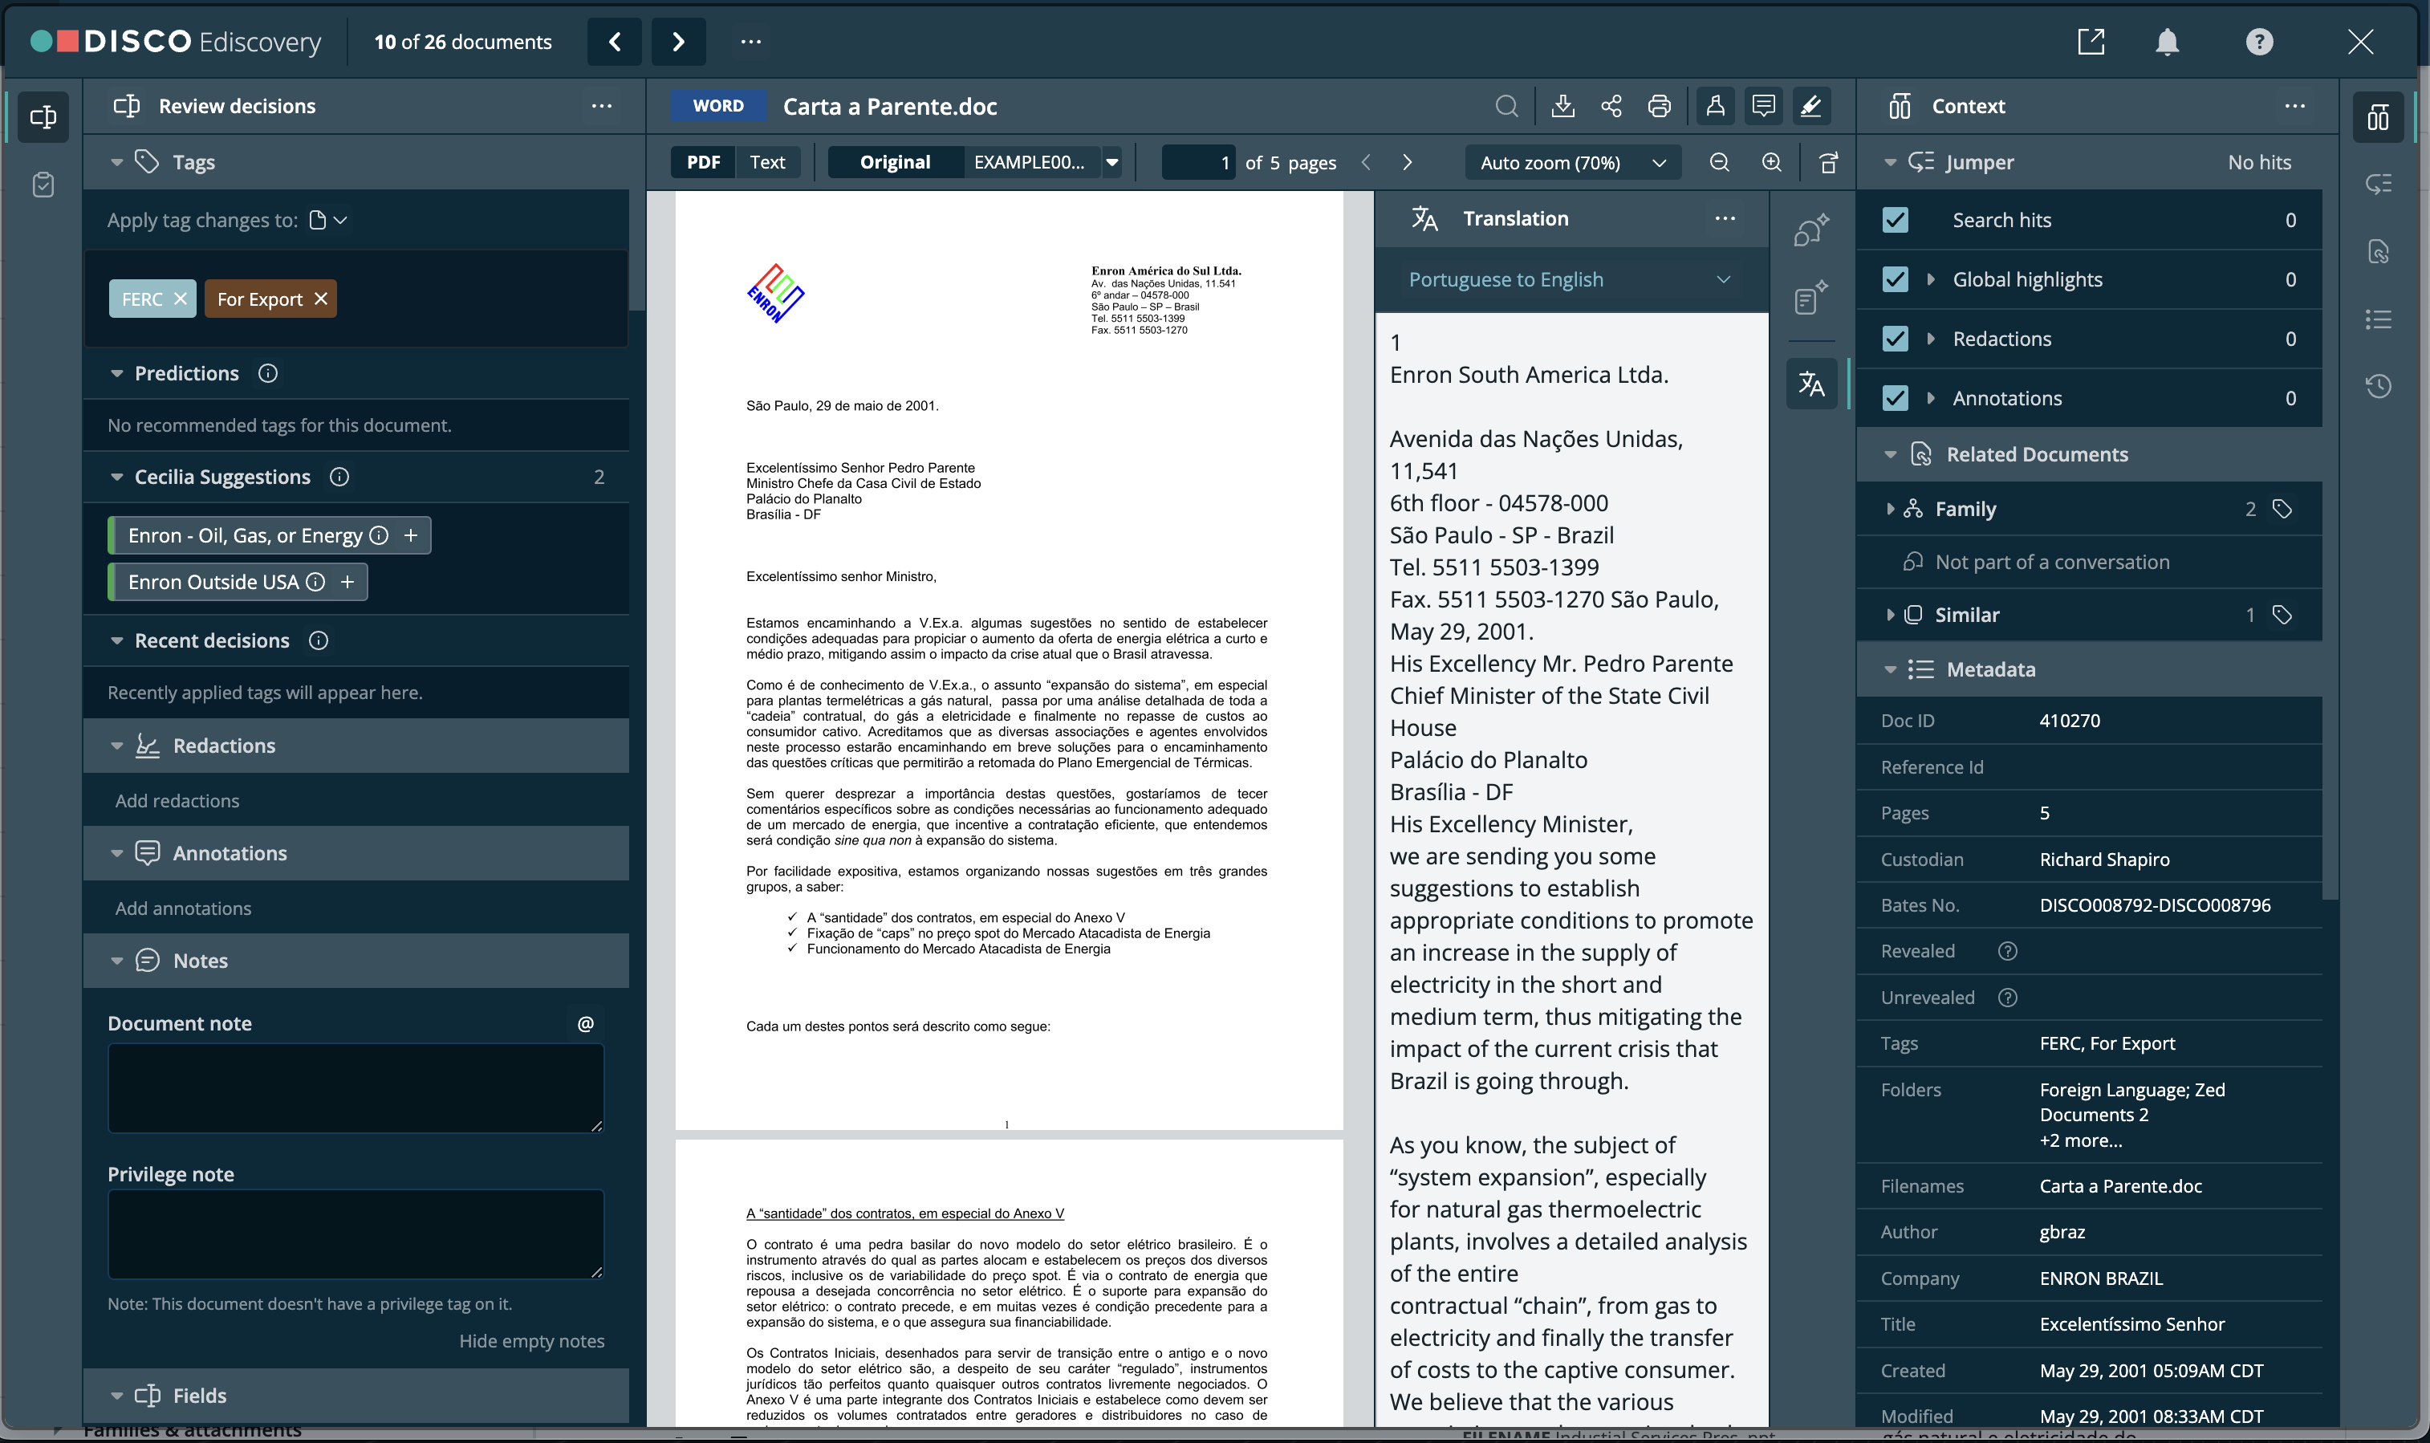Switch to Text view tab
2430x1443 pixels.
[x=767, y=162]
